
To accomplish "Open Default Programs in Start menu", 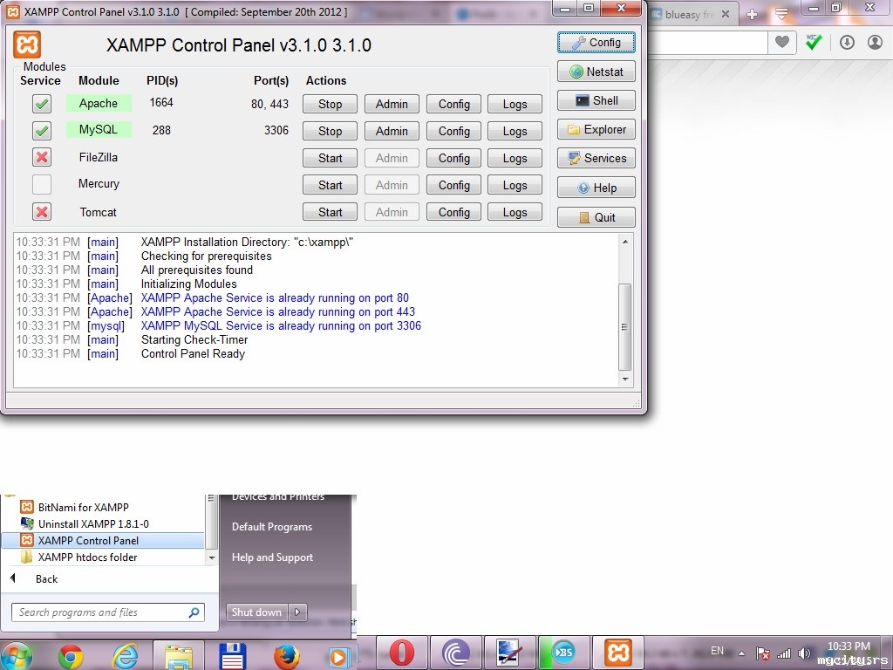I will pos(272,527).
